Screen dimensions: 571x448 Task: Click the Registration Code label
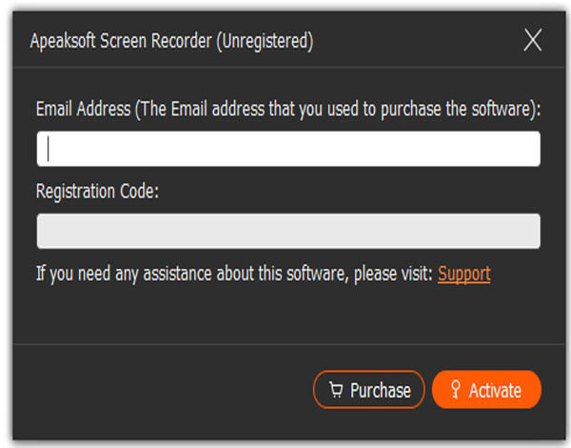(98, 192)
